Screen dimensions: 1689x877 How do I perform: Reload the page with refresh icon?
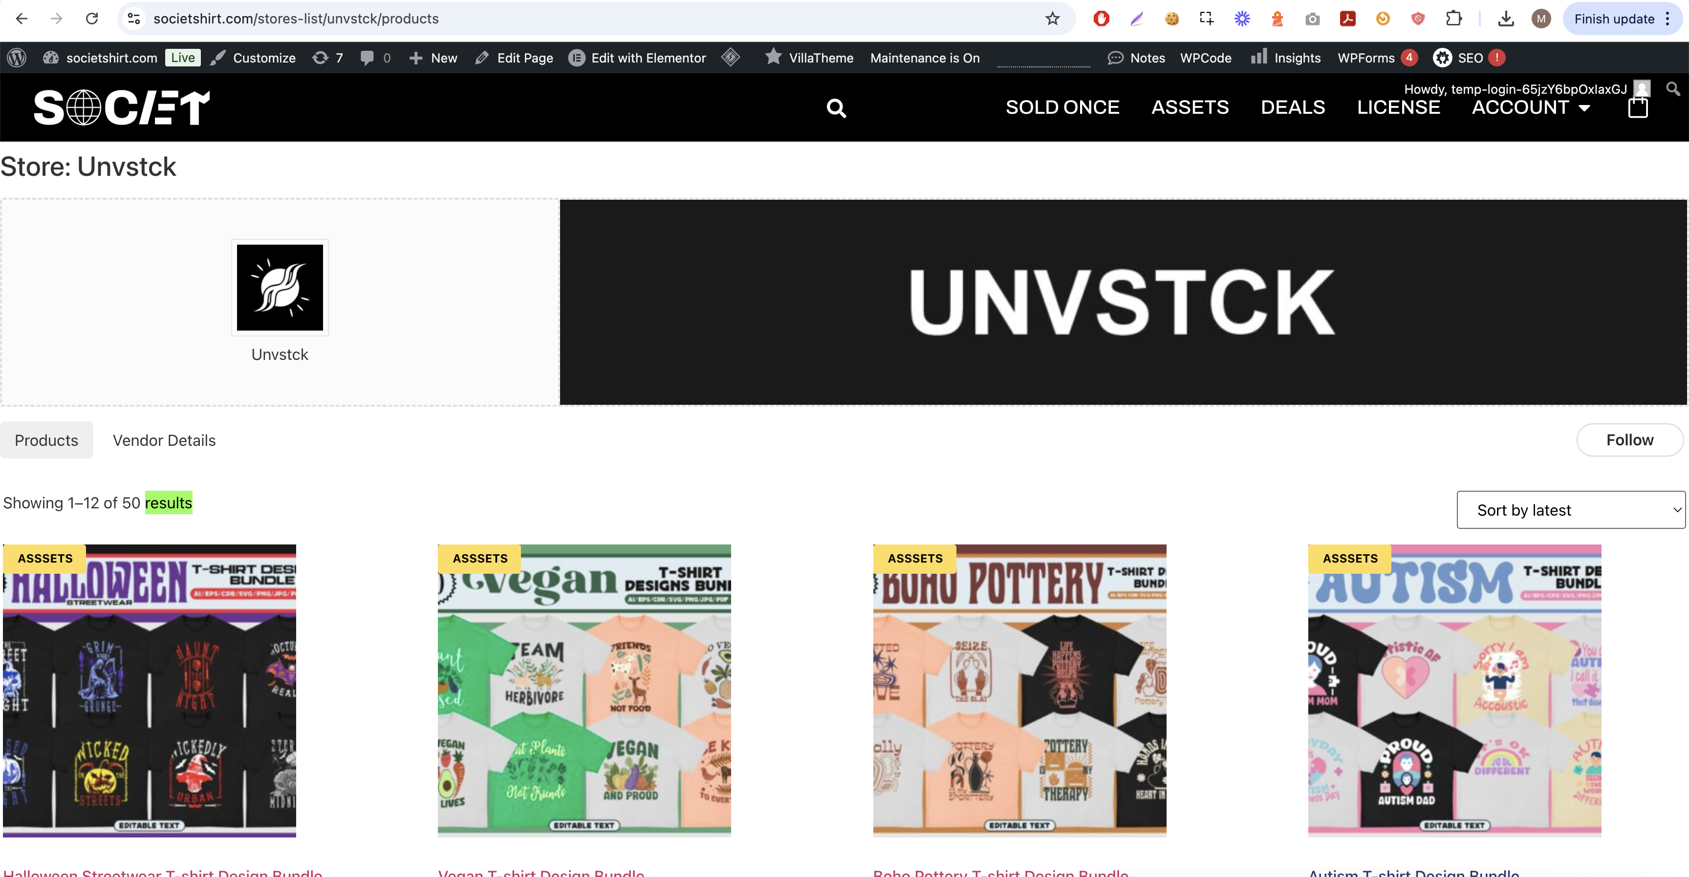pyautogui.click(x=92, y=19)
